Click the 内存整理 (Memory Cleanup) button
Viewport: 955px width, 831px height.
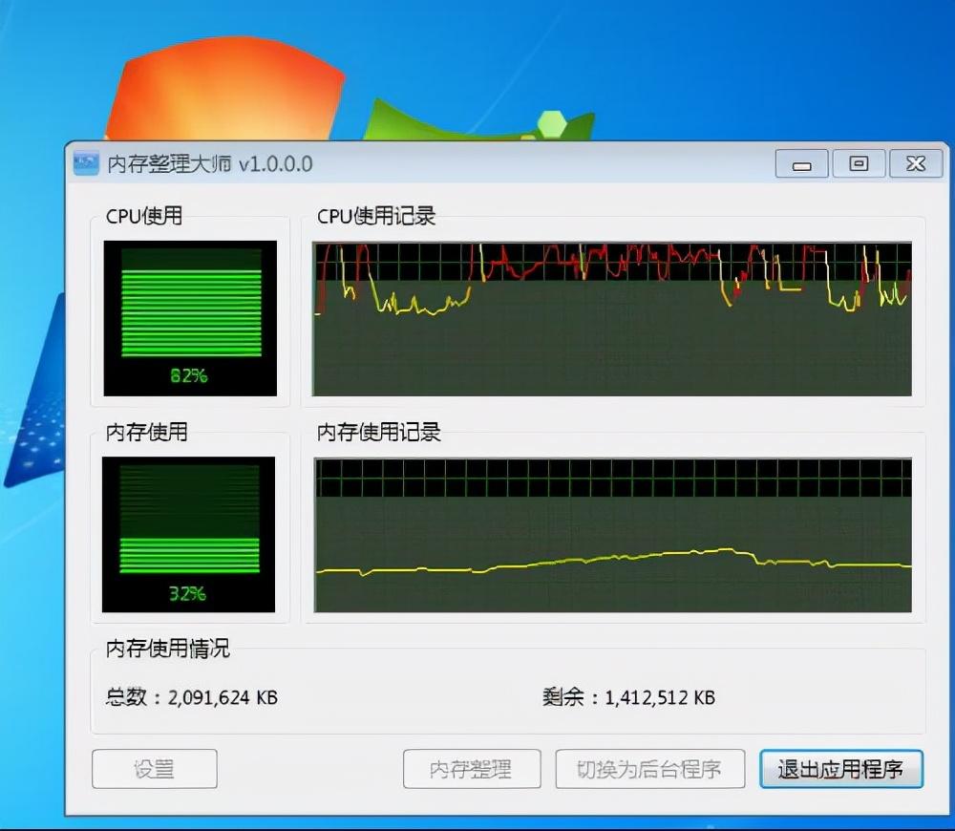click(472, 769)
